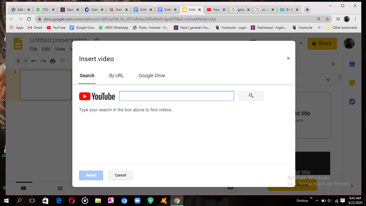The height and width of the screenshot is (206, 366).
Task: Open Microsoft Store from the taskbar
Action: click(45, 200)
